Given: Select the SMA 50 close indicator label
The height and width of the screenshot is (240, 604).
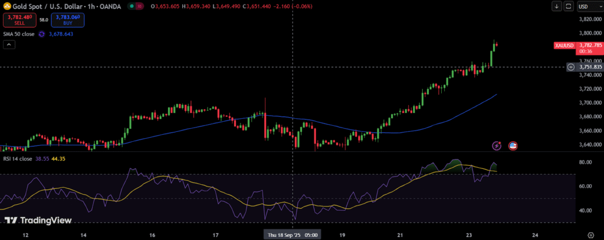Looking at the screenshot, I should point(18,34).
